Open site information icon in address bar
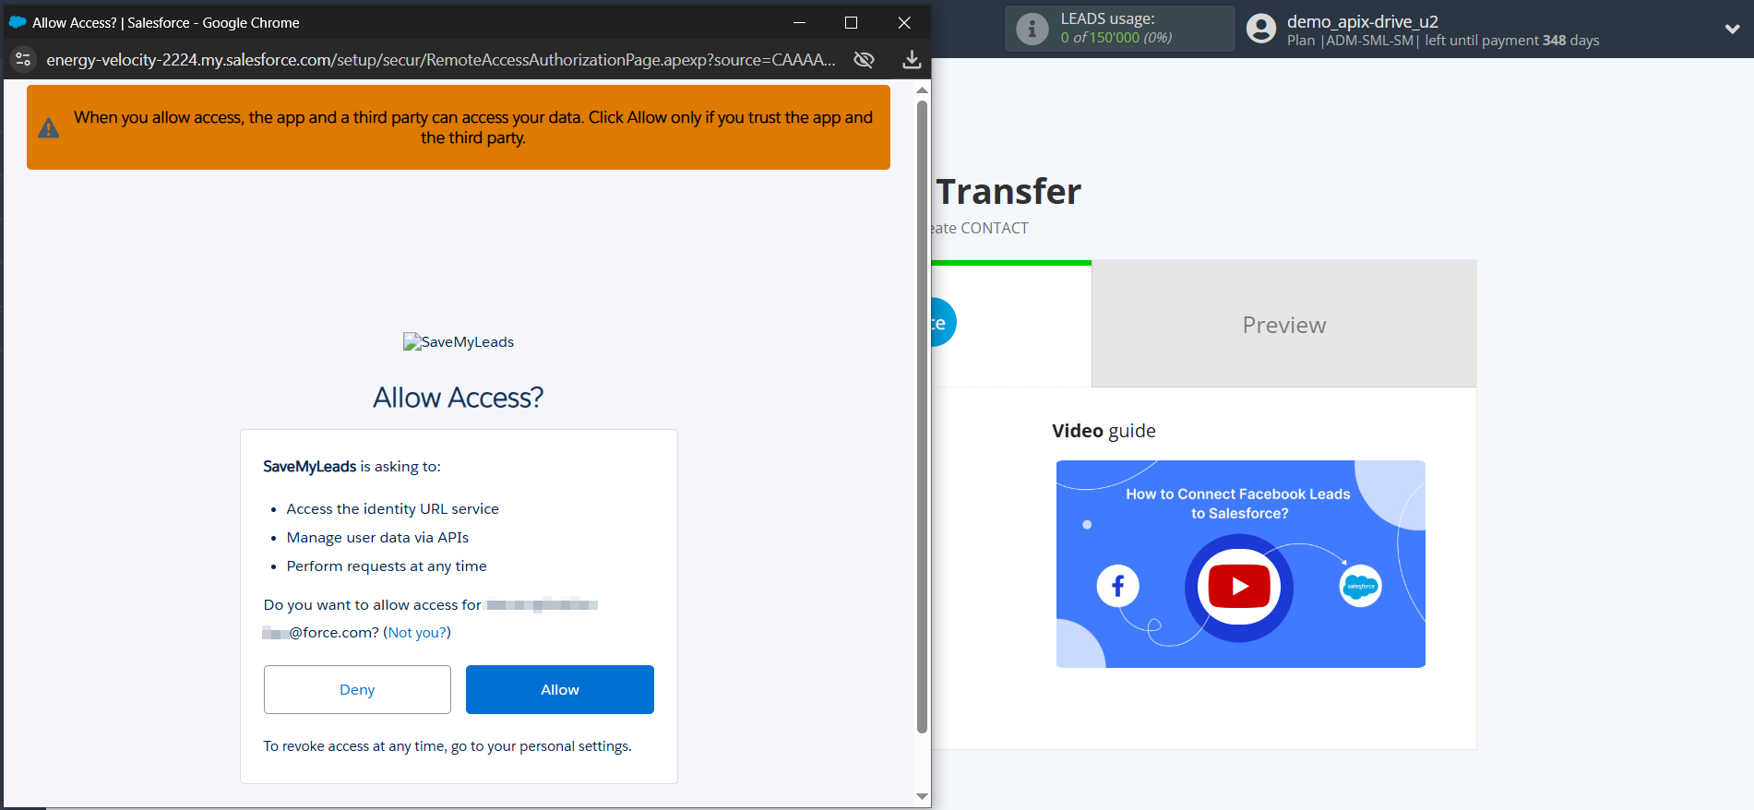The image size is (1754, 810). point(23,60)
